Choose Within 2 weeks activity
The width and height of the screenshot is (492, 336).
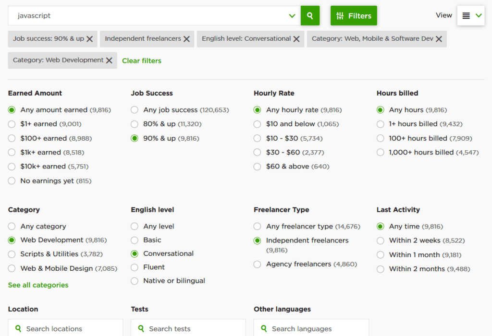pyautogui.click(x=381, y=240)
